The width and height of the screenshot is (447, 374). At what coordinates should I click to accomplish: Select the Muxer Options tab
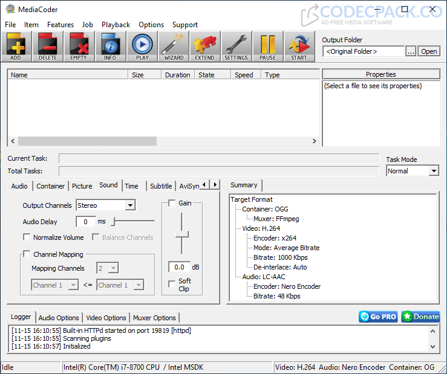[x=154, y=318]
